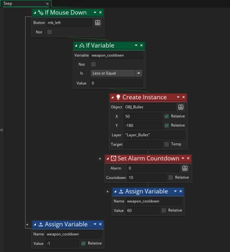Collapse the Create Instance node triangle
230x252 pixels.
112,97
